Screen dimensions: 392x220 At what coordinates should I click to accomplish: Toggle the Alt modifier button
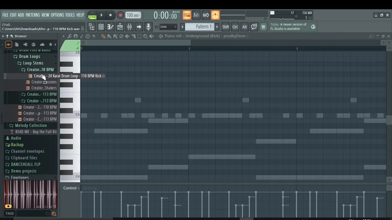(x=244, y=27)
